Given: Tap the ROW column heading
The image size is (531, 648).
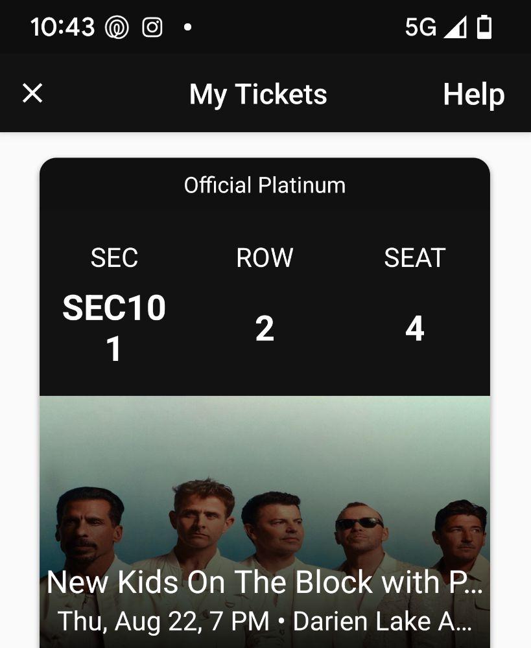Looking at the screenshot, I should pos(265,258).
